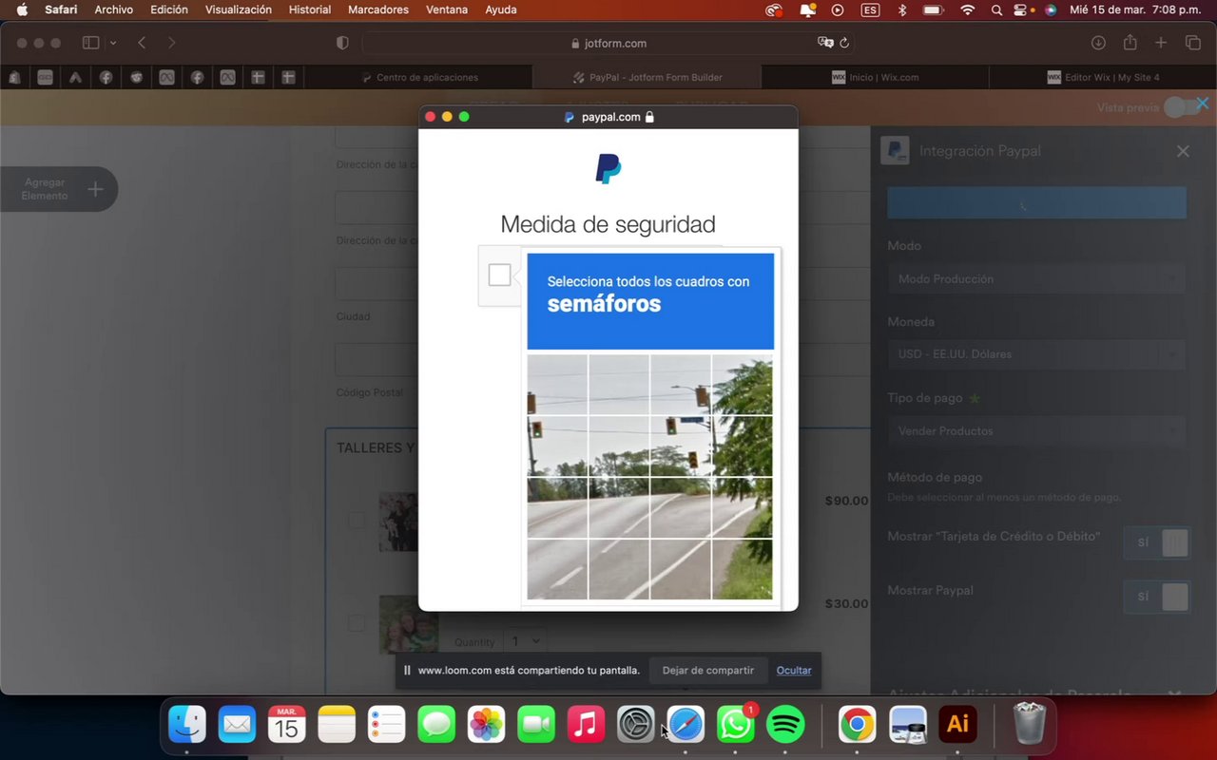
Task: Show Safari tab overview
Action: click(x=1192, y=43)
